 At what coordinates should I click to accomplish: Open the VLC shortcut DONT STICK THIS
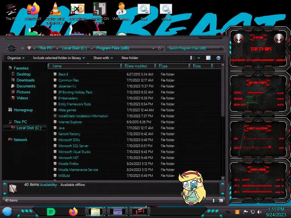[x=55, y=13]
